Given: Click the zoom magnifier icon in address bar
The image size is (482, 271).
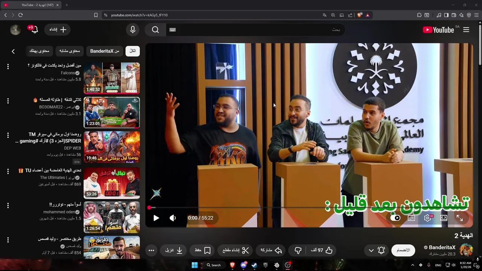Looking at the screenshot, I should (333, 15).
